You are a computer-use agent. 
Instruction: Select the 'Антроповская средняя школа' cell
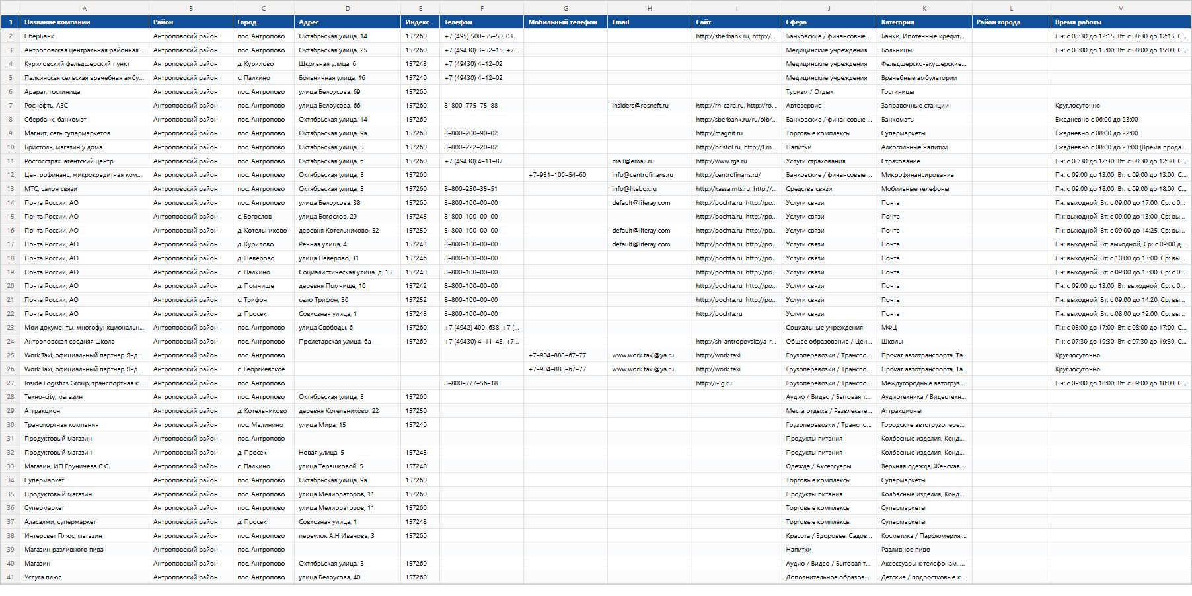click(x=85, y=342)
